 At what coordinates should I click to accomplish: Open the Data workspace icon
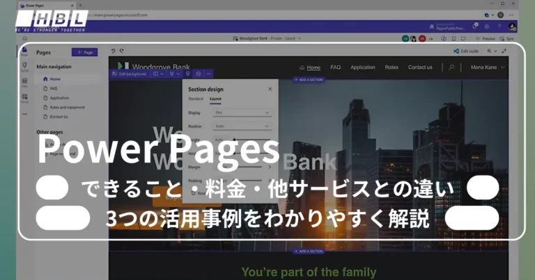(x=25, y=83)
